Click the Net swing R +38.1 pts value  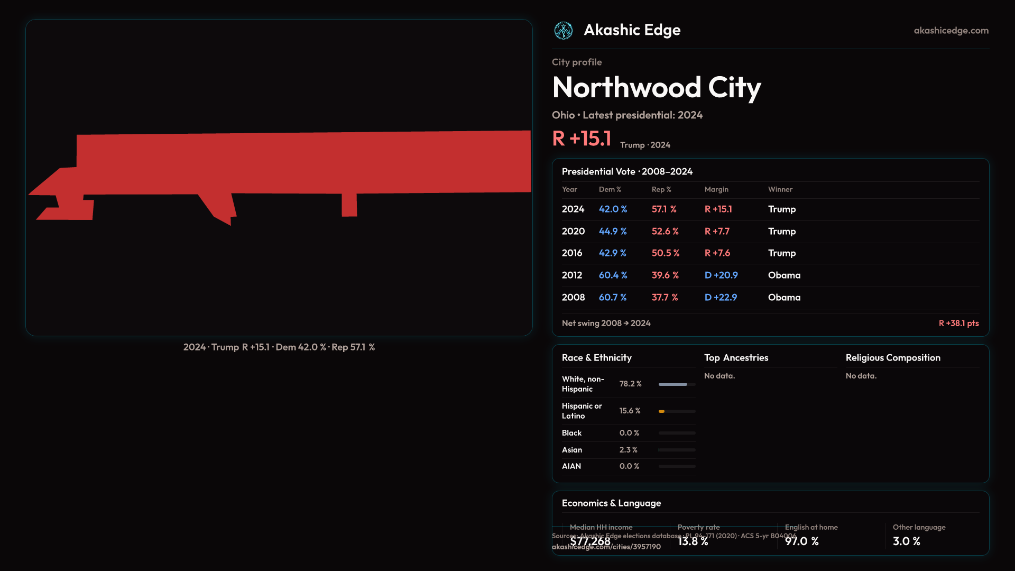958,324
